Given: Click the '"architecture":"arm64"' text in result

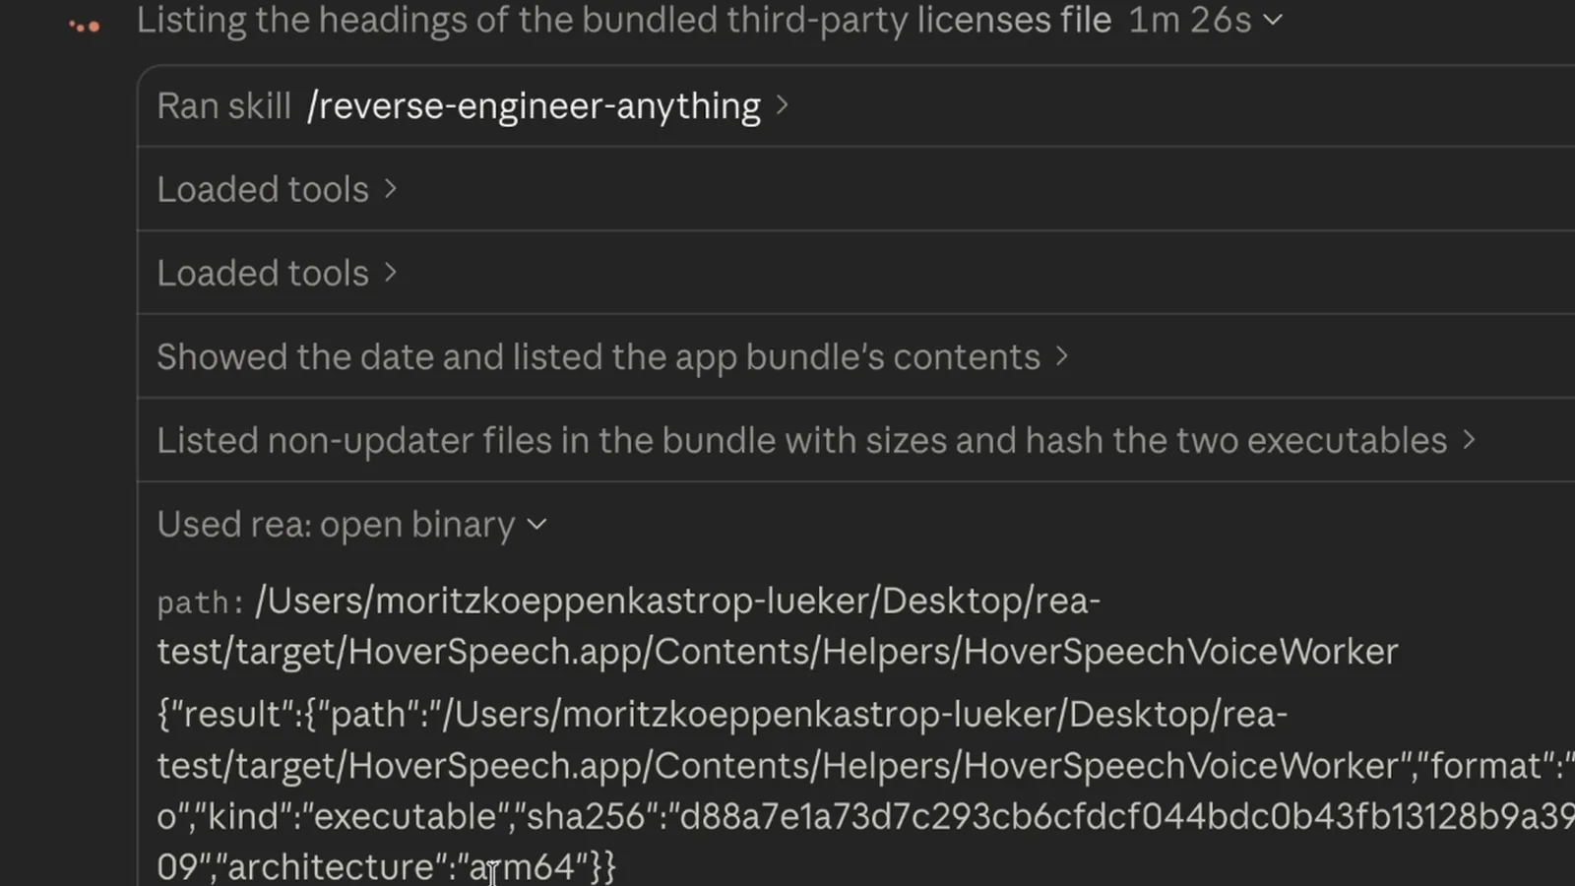Looking at the screenshot, I should click(402, 866).
